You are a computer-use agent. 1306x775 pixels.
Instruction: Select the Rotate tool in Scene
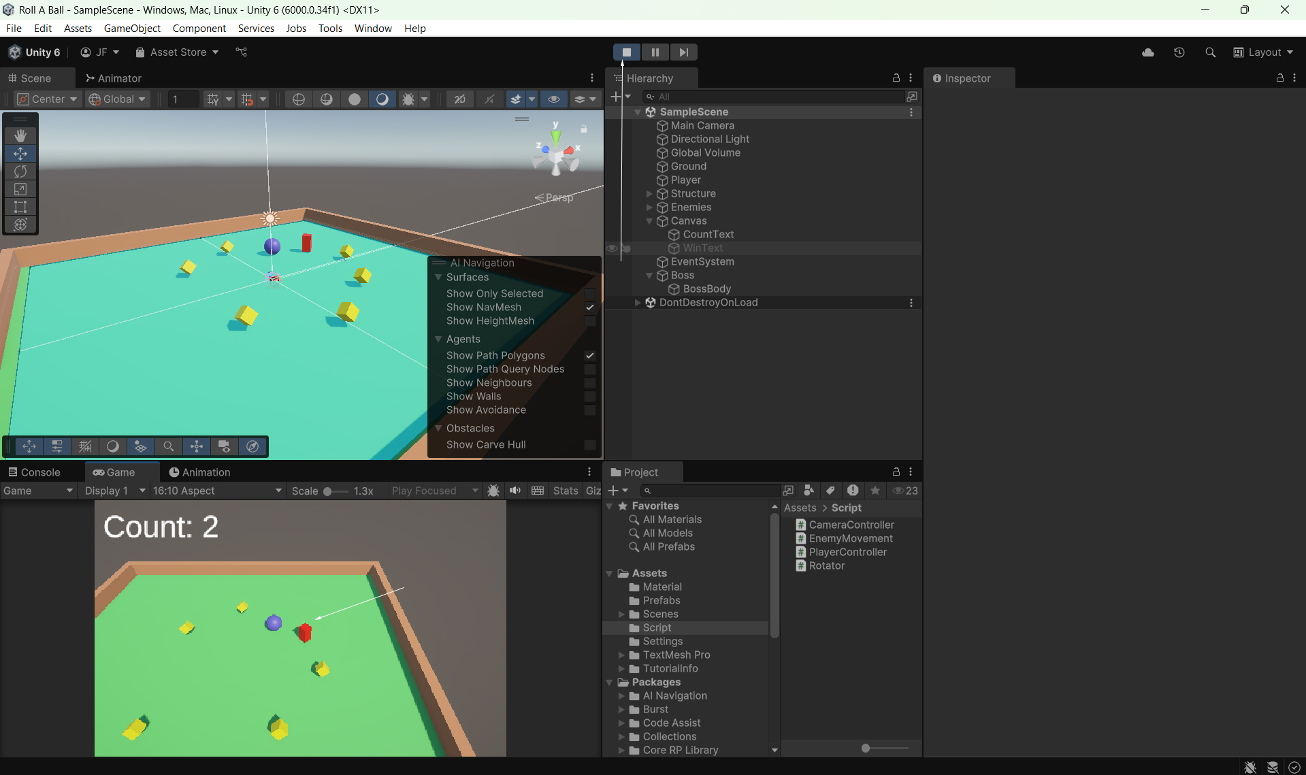[20, 171]
